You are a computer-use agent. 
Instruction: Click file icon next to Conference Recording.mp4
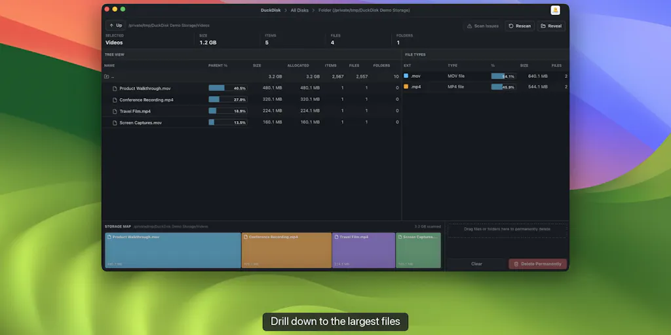coord(115,100)
